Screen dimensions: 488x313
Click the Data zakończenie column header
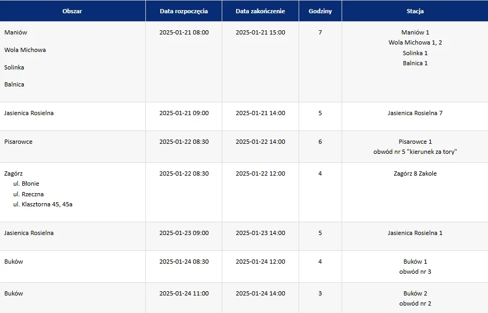click(260, 11)
